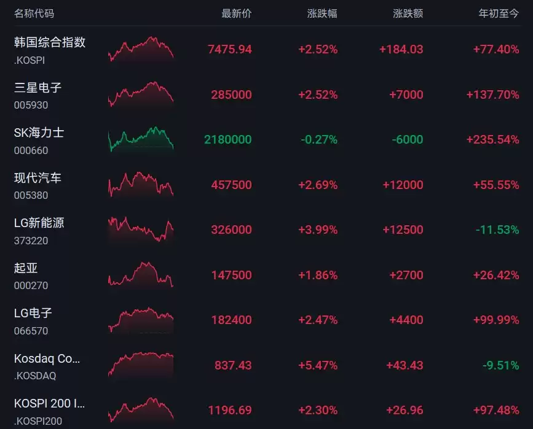Open 韩国综合指数 .KOSPI row
Image resolution: width=533 pixels, height=429 pixels.
coord(267,50)
